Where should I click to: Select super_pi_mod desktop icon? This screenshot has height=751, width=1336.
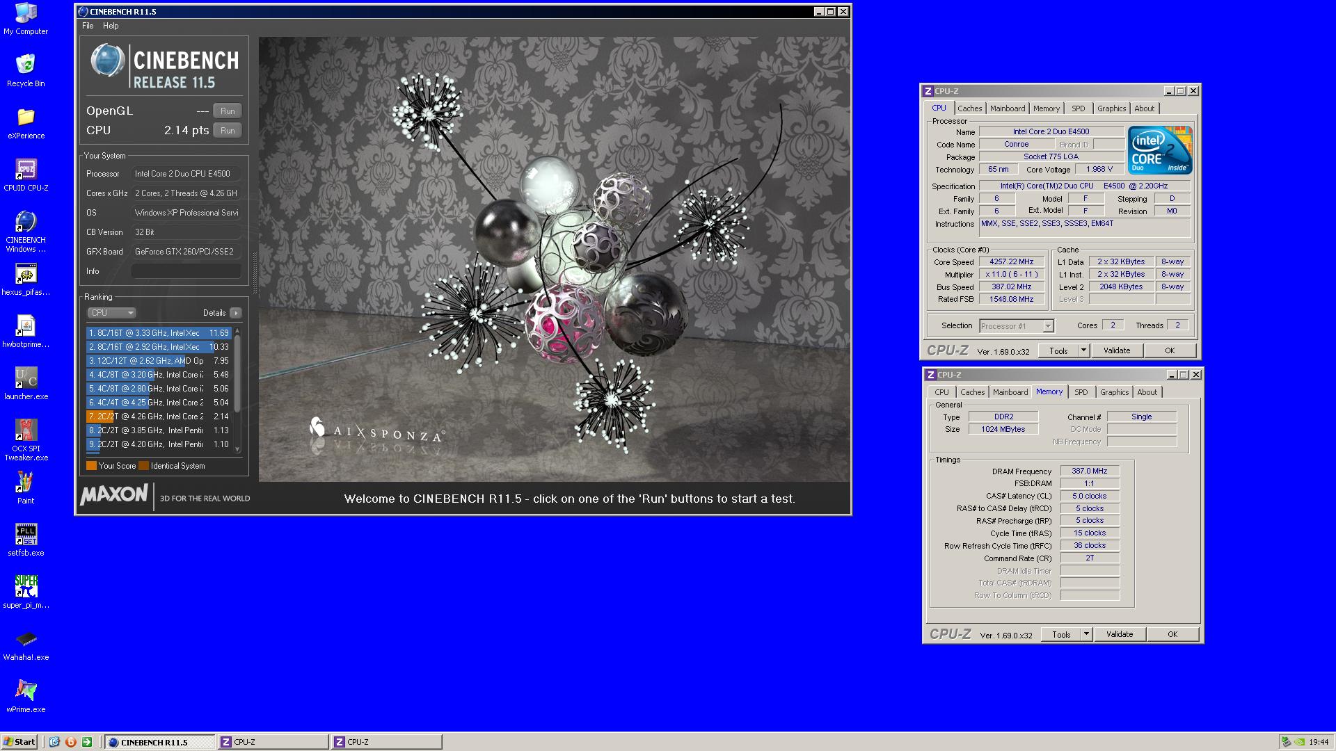tap(26, 592)
